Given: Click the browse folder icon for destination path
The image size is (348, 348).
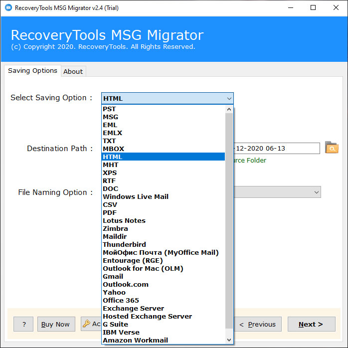Looking at the screenshot, I should tap(332, 148).
